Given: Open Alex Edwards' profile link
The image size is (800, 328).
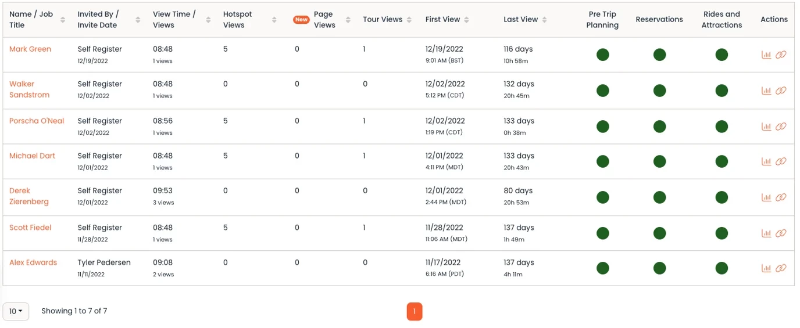Looking at the screenshot, I should [x=33, y=262].
